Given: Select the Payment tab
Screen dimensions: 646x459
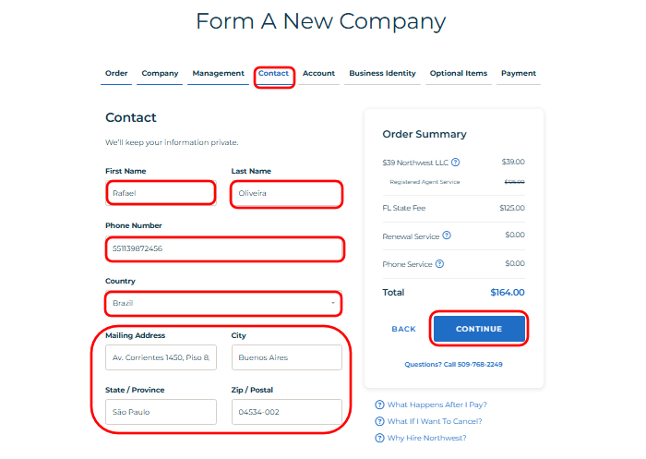Looking at the screenshot, I should [x=518, y=74].
